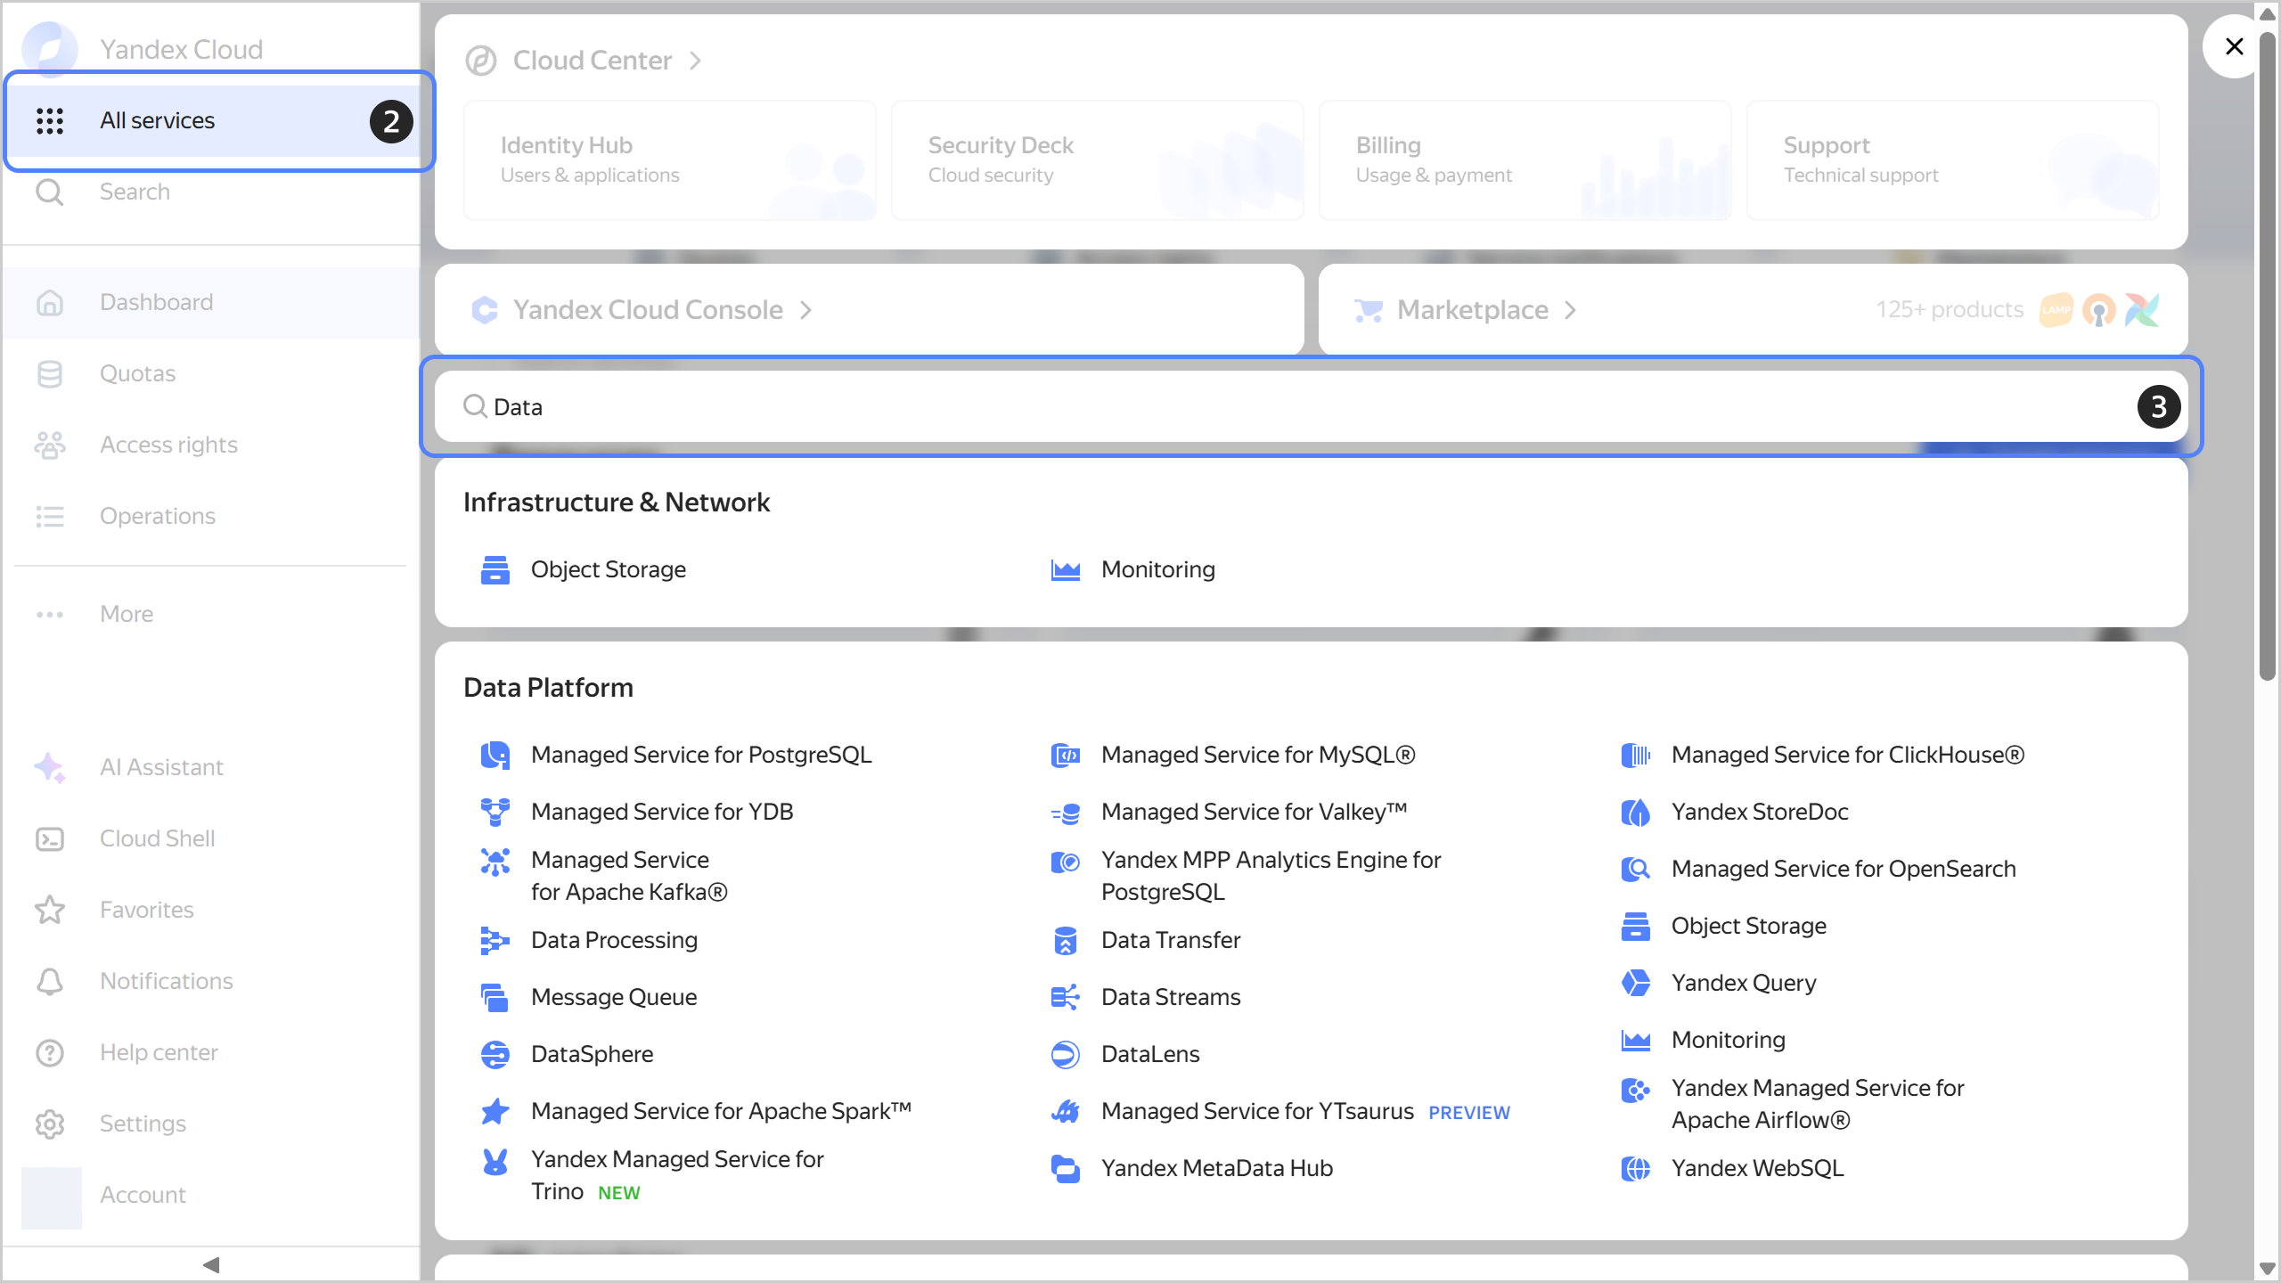
Task: Open the Managed Service for PostgreSQL icon
Action: click(495, 755)
